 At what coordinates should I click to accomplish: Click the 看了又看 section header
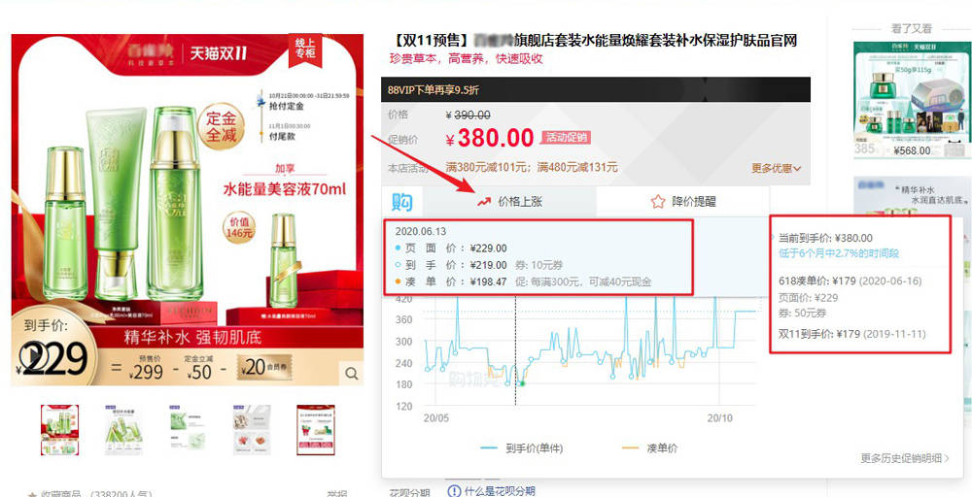911,28
